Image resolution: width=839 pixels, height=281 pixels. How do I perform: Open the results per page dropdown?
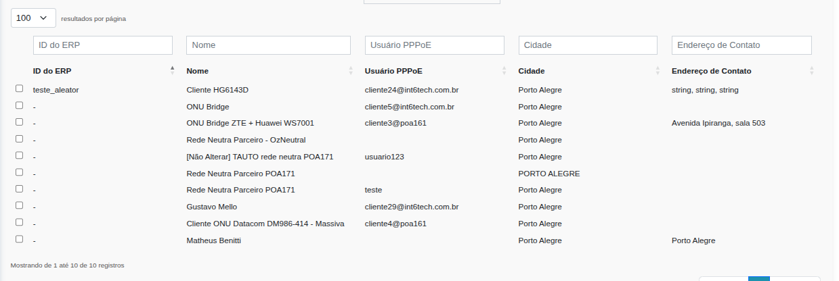point(33,18)
